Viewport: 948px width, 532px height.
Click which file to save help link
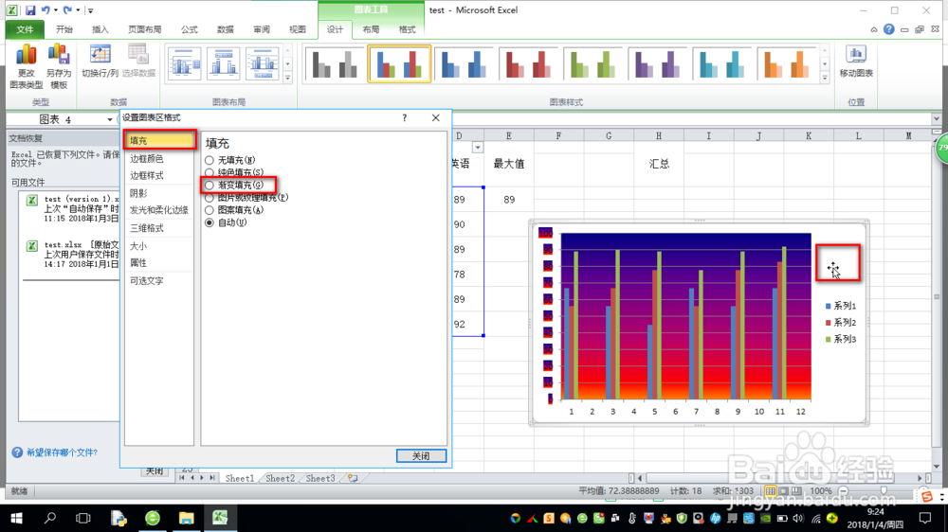pos(62,452)
